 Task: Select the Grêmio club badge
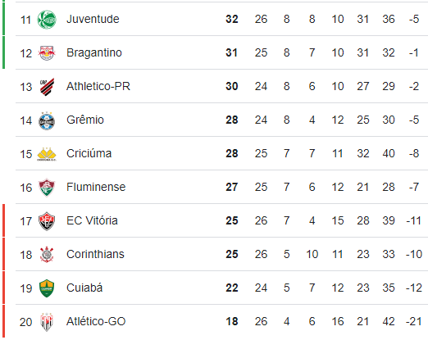pos(47,120)
